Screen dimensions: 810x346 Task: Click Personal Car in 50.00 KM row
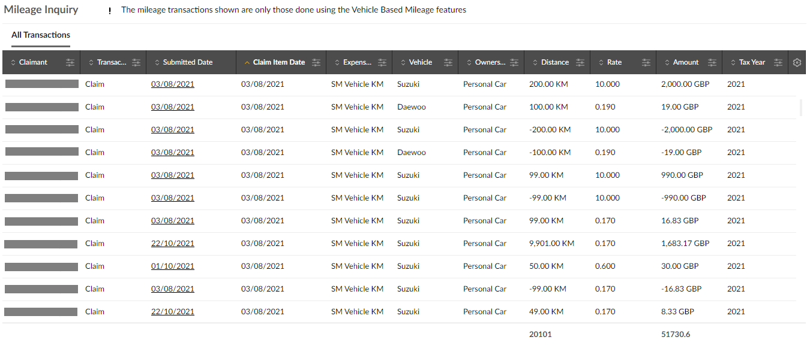485,266
